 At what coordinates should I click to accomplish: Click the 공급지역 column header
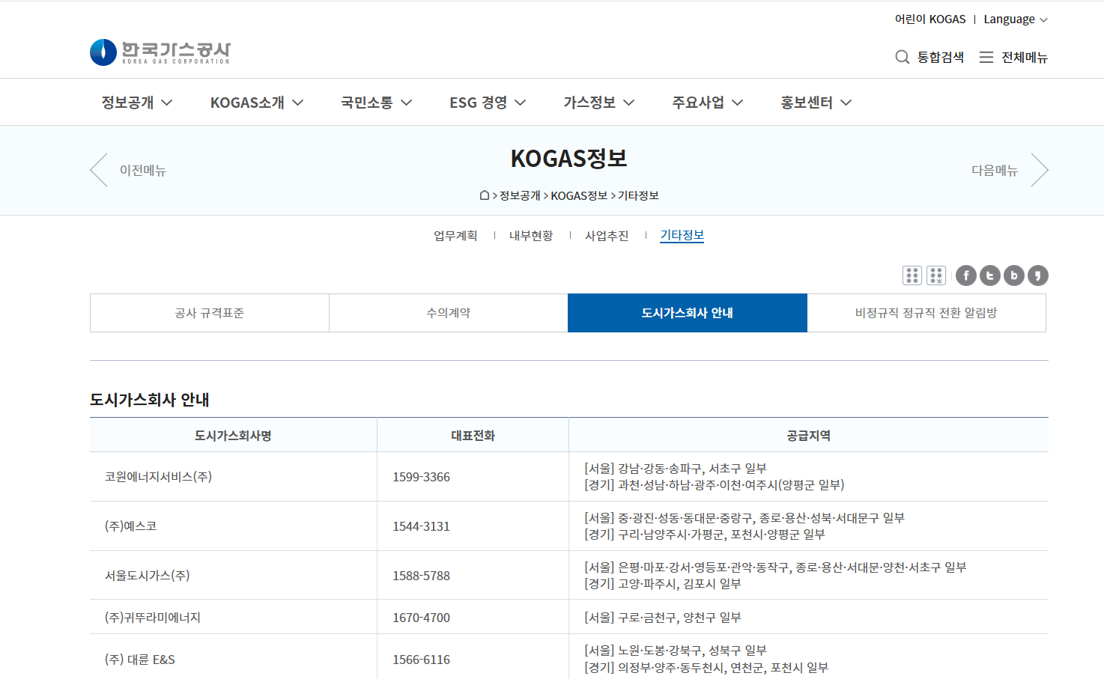(809, 435)
